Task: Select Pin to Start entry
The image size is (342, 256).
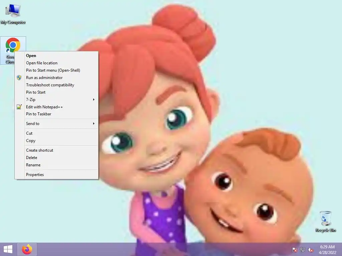Action: 56,92
